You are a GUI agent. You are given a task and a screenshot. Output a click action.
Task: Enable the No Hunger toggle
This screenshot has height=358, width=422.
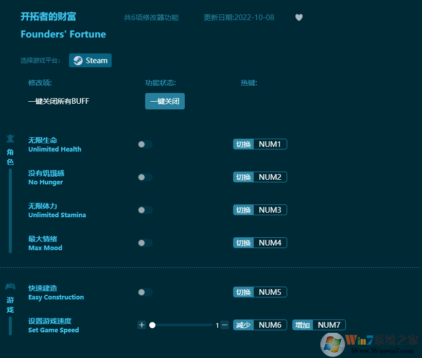pyautogui.click(x=145, y=177)
